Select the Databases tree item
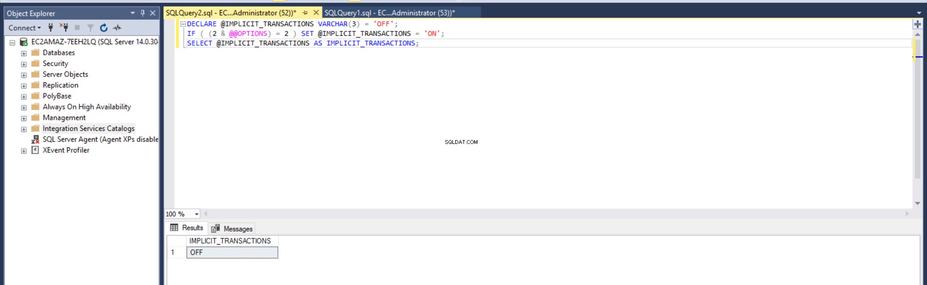This screenshot has height=285, width=927. tap(58, 52)
